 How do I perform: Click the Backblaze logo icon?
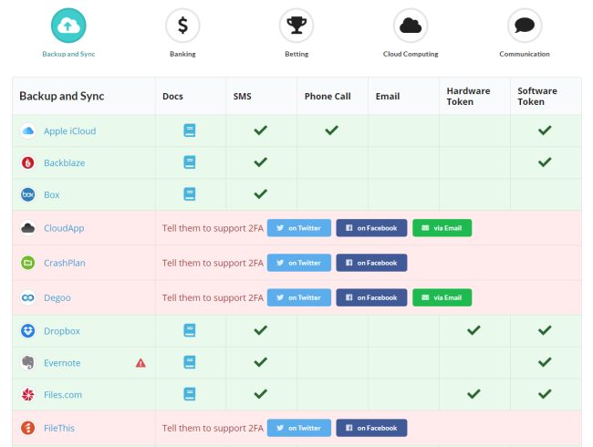point(27,162)
